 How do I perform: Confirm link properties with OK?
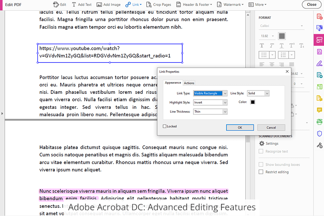click(240, 128)
